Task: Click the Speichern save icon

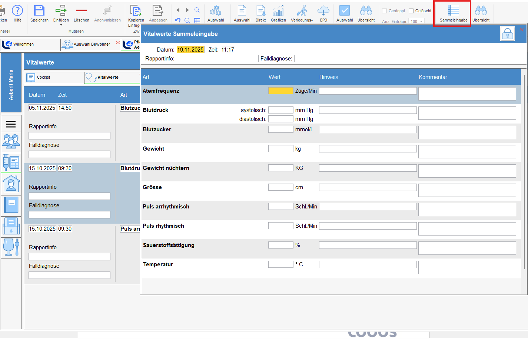Action: pyautogui.click(x=39, y=11)
